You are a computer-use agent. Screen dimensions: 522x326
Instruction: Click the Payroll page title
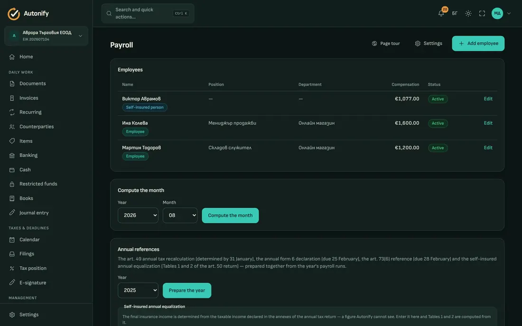121,45
